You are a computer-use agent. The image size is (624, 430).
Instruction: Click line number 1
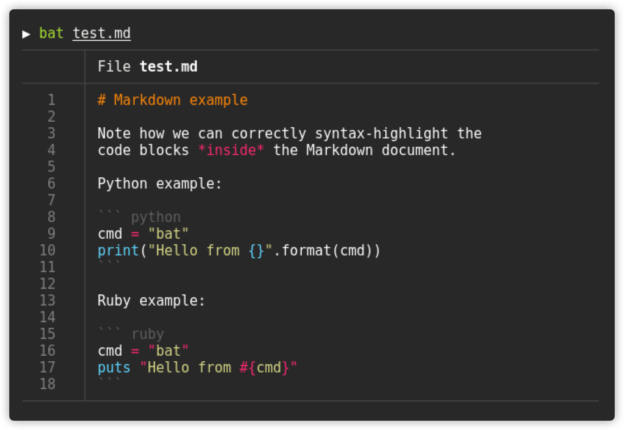(52, 100)
